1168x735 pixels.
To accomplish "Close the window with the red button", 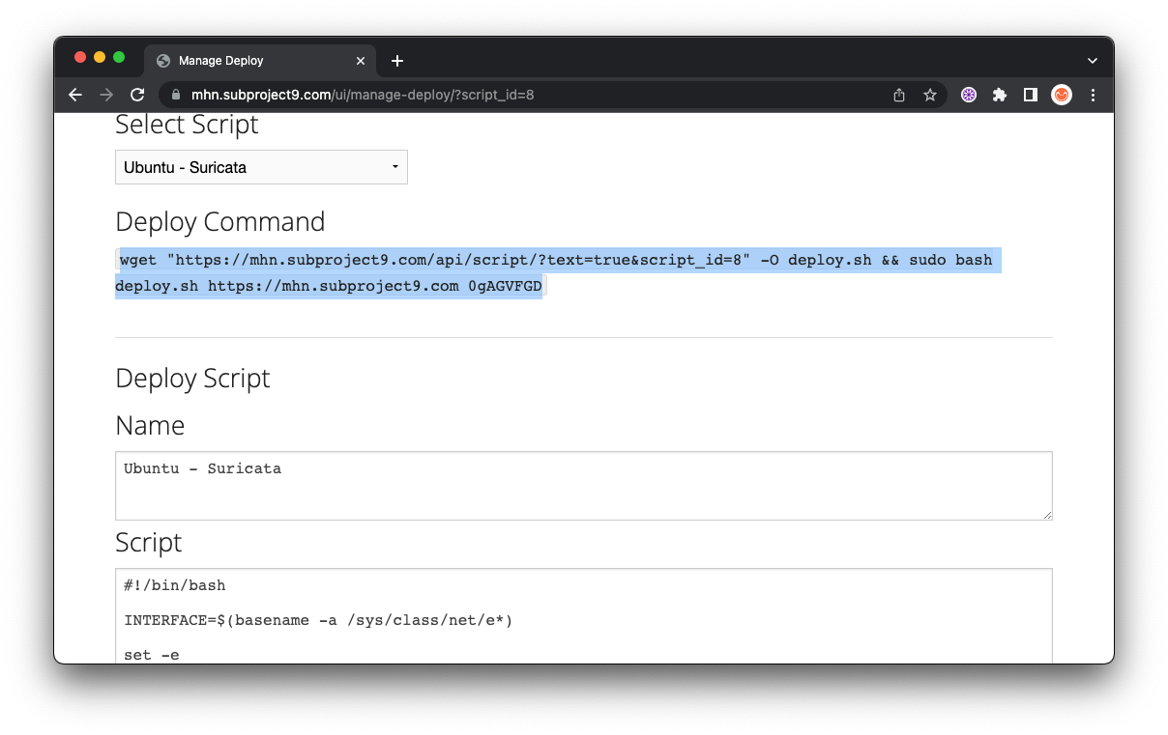I will tap(80, 58).
